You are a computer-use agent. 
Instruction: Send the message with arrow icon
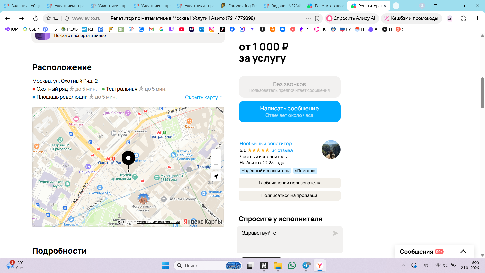pos(335,233)
